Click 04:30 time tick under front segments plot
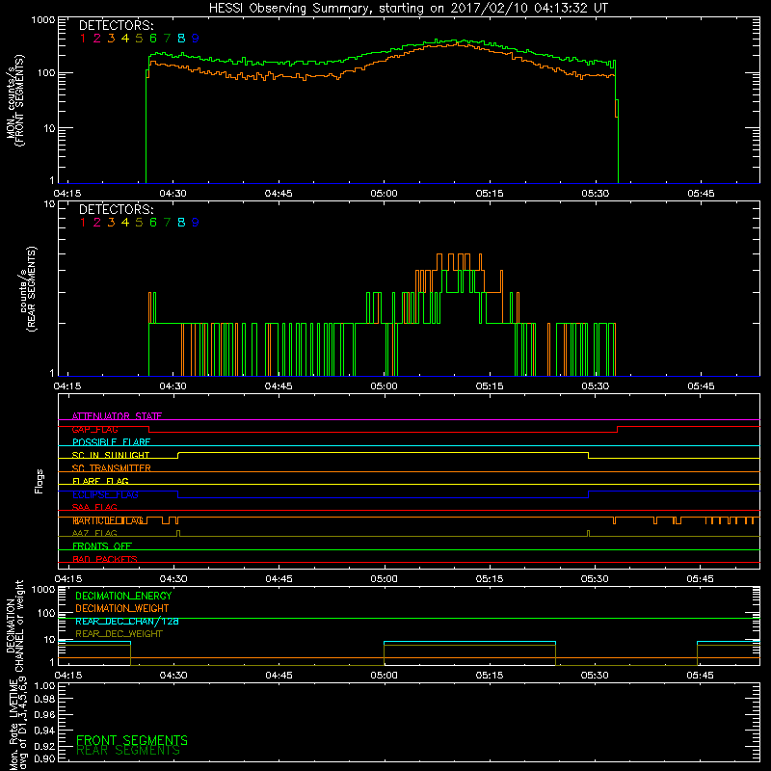 click(x=173, y=194)
